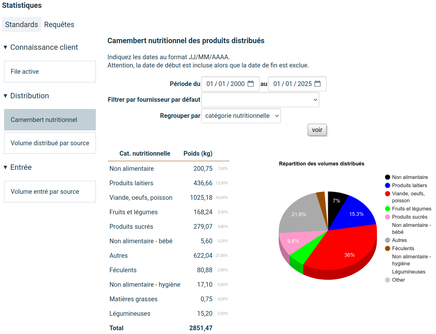Viewport: 436px width, 334px height.
Task: Click the Cat. nutritionnelle column header
Action: [x=145, y=153]
